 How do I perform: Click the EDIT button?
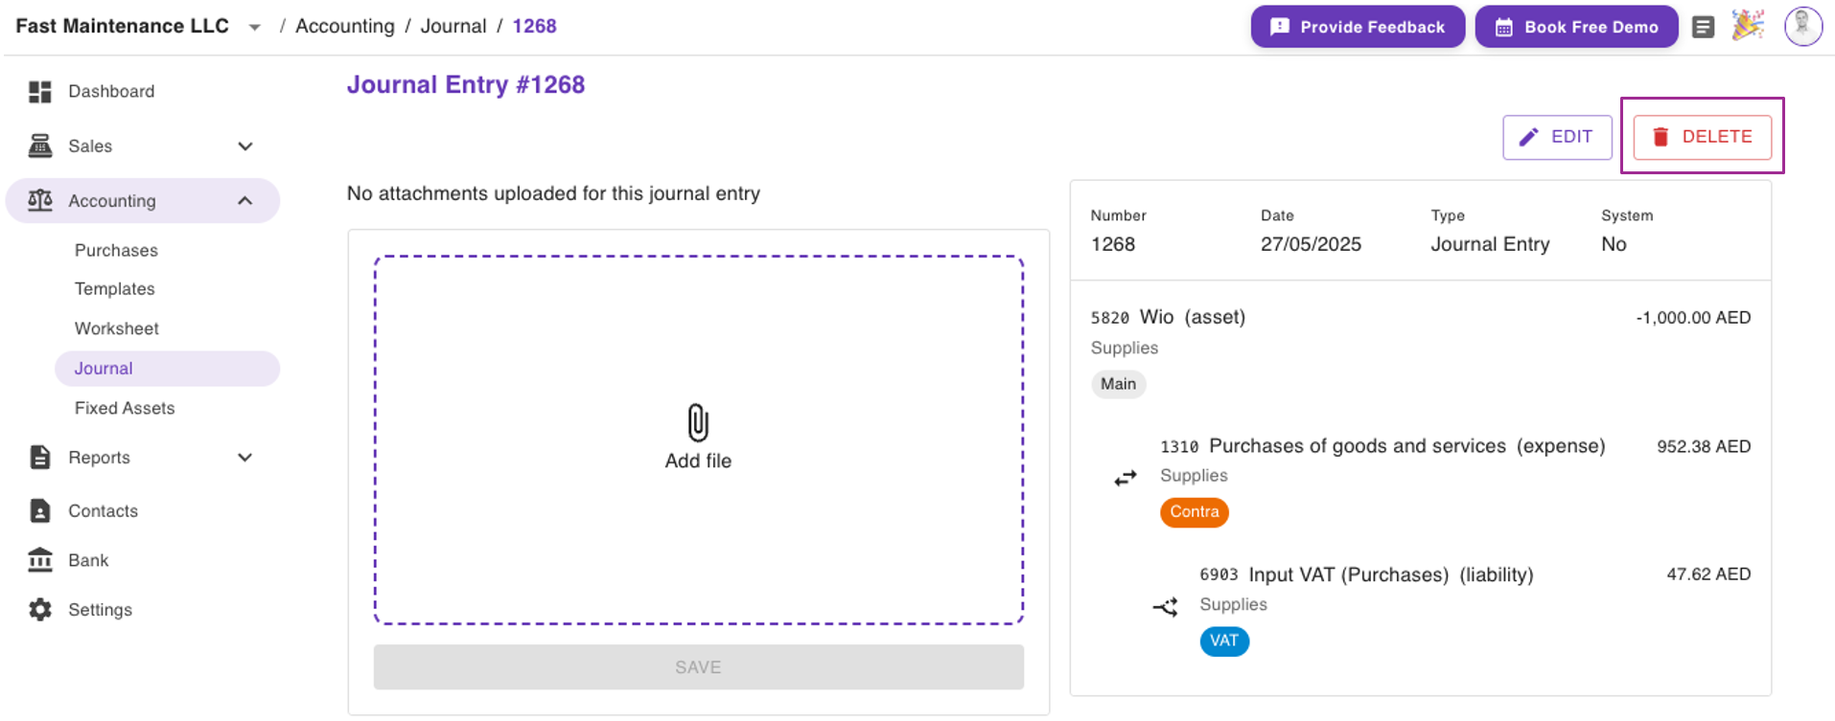[x=1556, y=137]
